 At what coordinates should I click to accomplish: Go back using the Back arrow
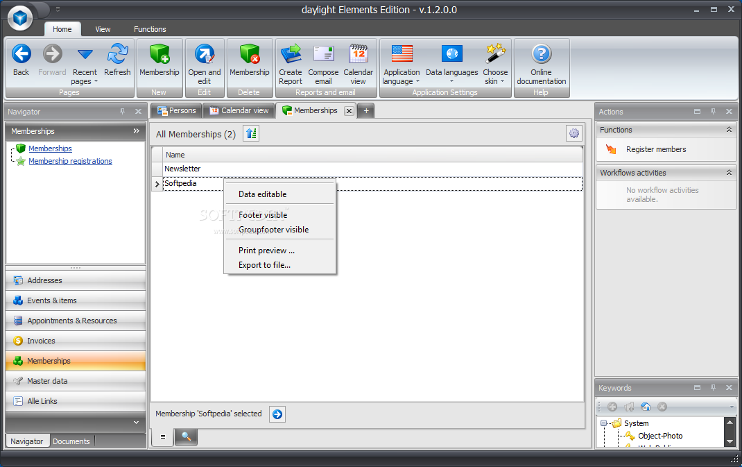coord(21,60)
